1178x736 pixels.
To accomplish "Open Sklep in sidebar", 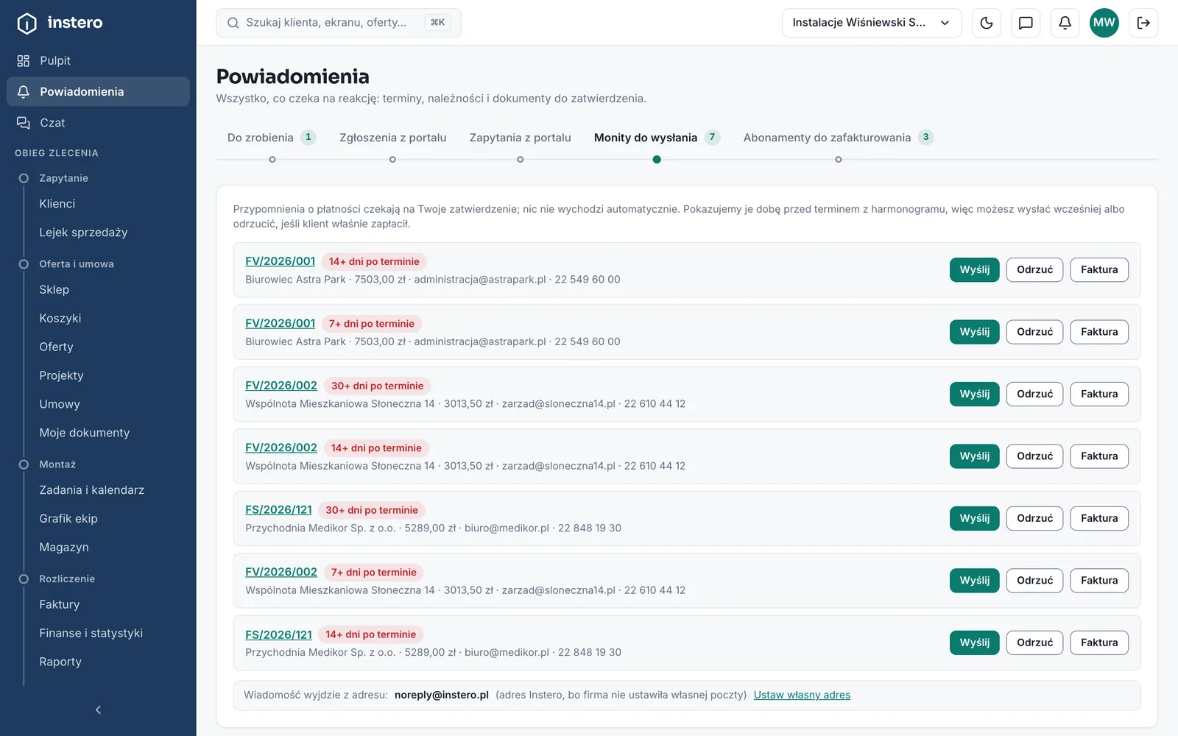I will pos(54,290).
